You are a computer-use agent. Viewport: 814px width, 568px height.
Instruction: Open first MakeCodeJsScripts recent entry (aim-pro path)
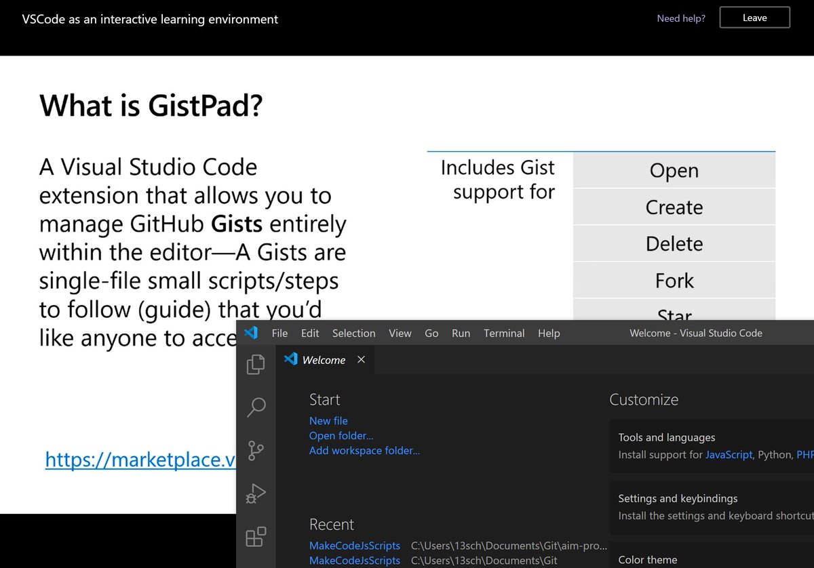(355, 546)
